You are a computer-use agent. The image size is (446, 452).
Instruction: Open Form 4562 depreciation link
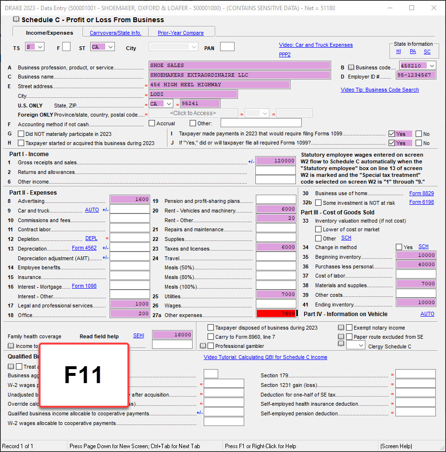pos(84,248)
